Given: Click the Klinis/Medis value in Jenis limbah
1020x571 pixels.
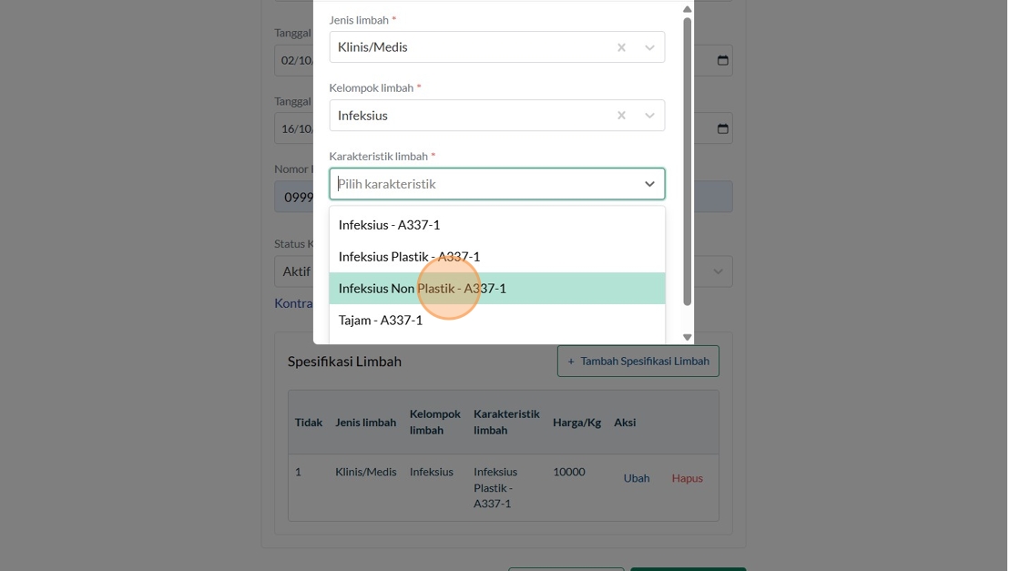Looking at the screenshot, I should pyautogui.click(x=373, y=47).
